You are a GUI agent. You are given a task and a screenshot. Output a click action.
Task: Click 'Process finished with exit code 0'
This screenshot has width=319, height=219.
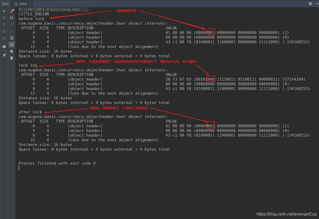tap(57, 163)
